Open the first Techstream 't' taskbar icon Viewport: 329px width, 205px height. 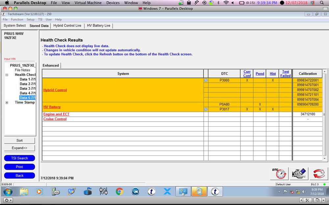pos(151,192)
